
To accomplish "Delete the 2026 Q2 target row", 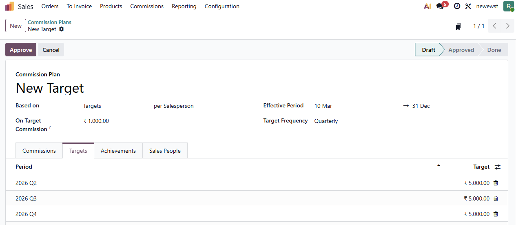I will pyautogui.click(x=496, y=183).
